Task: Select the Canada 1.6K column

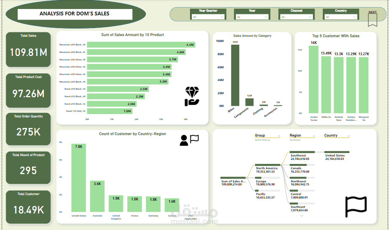Action: (172, 205)
